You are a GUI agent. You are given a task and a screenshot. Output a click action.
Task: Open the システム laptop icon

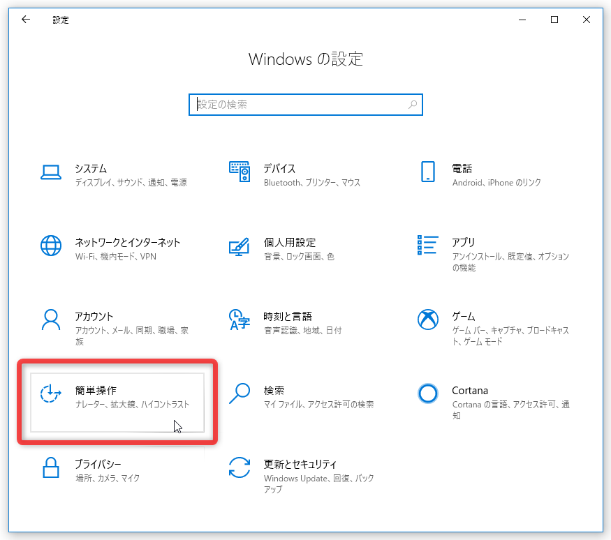51,172
